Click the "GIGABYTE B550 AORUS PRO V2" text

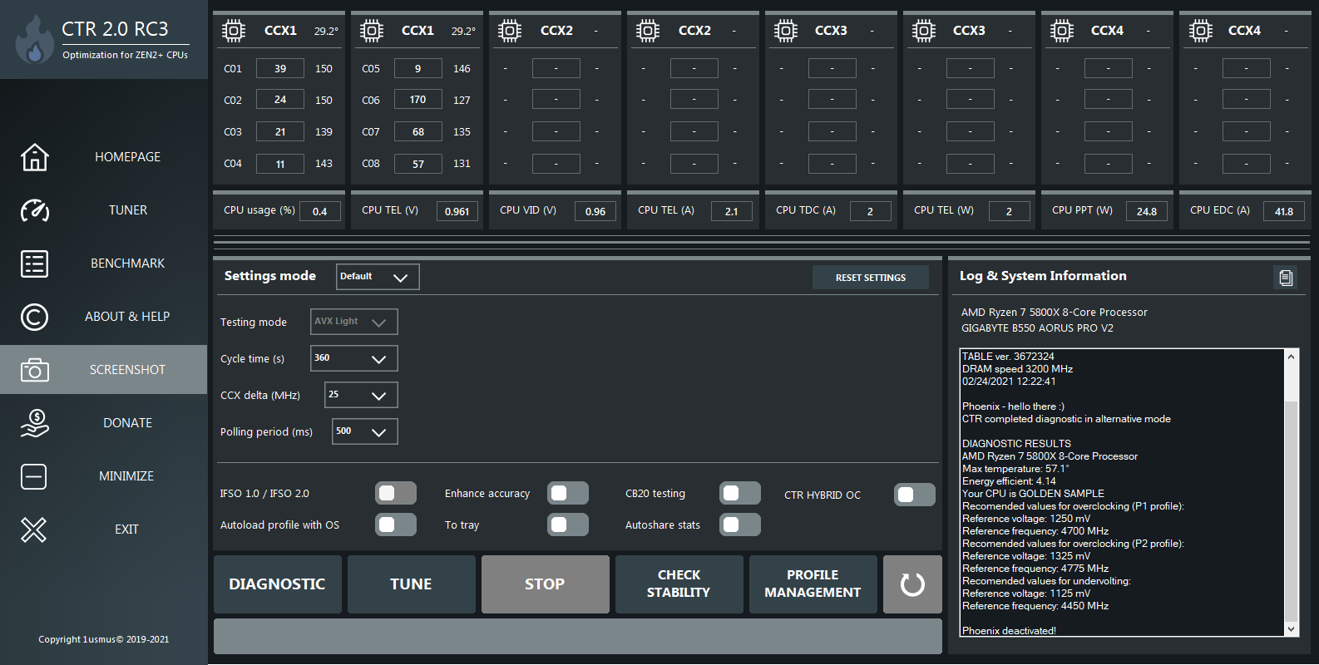point(1037,328)
